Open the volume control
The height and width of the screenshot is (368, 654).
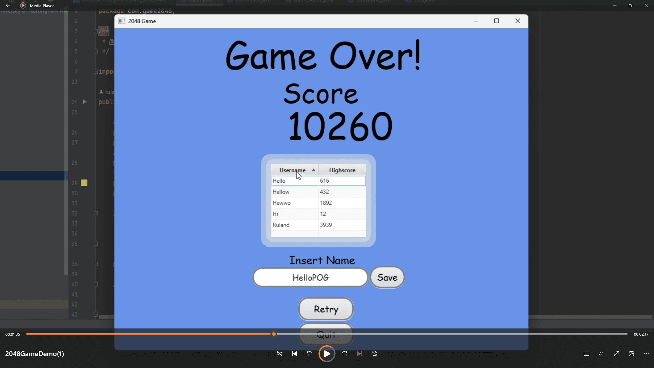(x=601, y=354)
